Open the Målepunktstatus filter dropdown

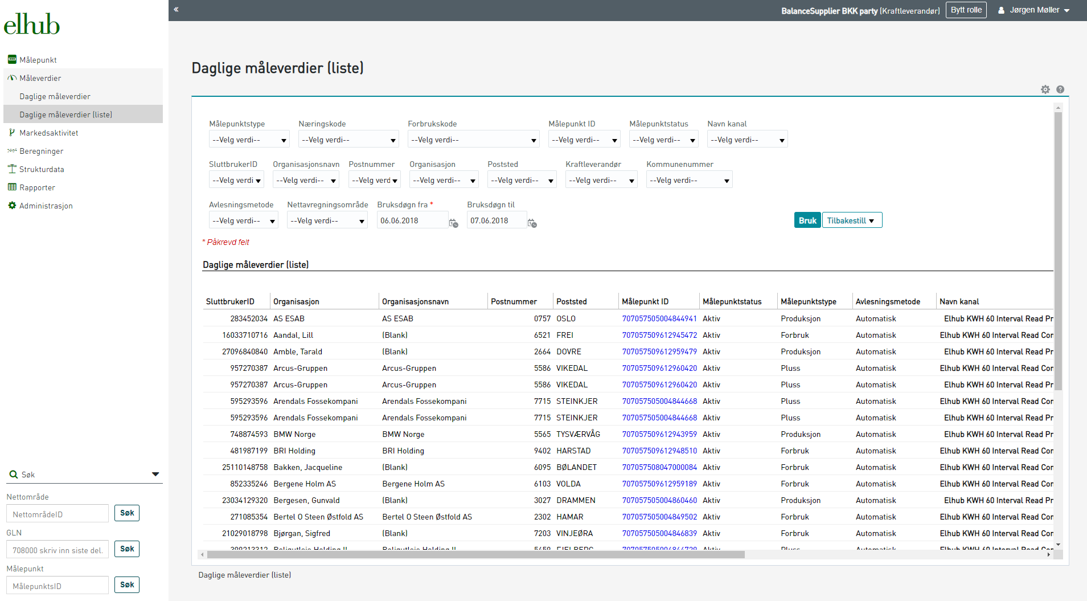(664, 140)
